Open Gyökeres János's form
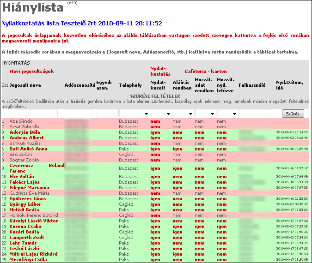Viewport: 312px width, 263px height. click(x=28, y=199)
